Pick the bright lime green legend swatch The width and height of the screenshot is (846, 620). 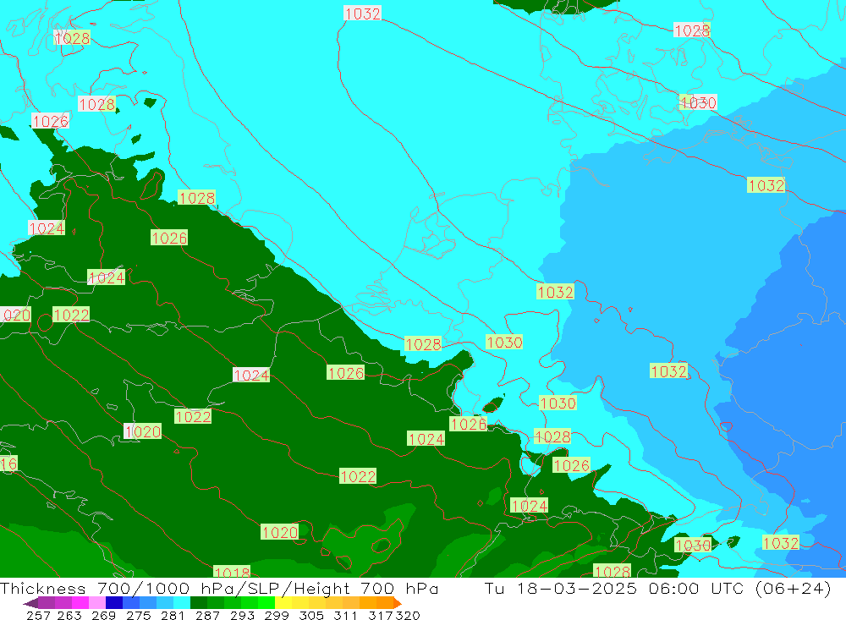click(266, 603)
